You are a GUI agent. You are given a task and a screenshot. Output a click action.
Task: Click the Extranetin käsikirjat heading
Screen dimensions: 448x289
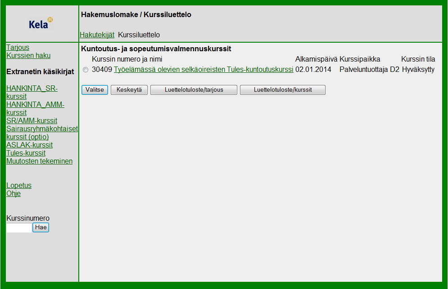[x=40, y=71]
